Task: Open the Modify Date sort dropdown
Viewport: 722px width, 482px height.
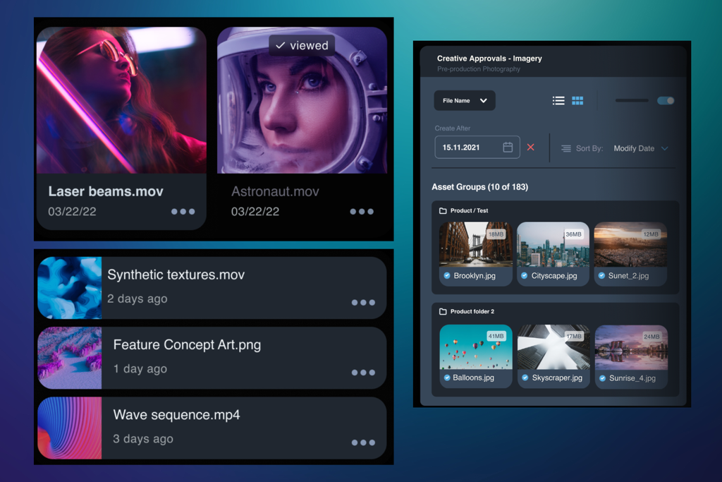Action: pyautogui.click(x=634, y=148)
